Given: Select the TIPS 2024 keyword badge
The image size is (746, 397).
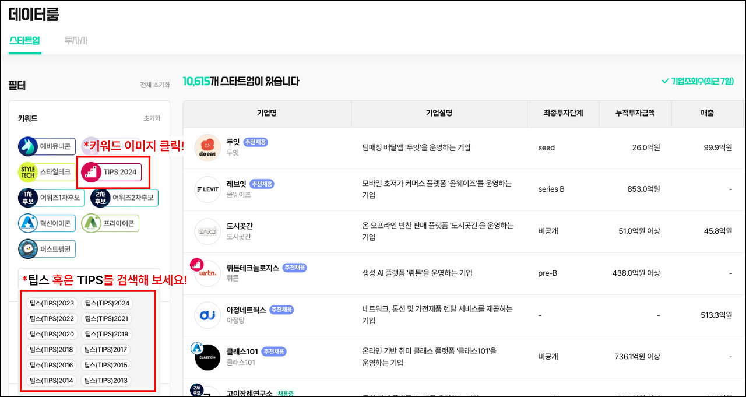Looking at the screenshot, I should pos(114,172).
